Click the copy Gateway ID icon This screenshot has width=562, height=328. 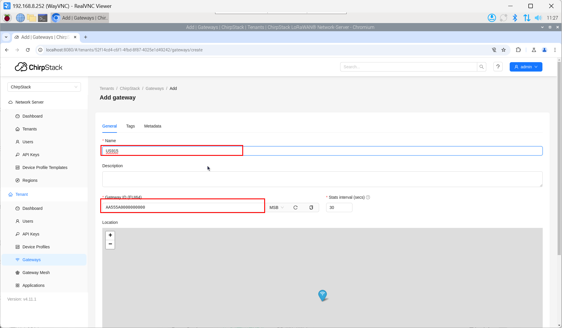tap(311, 207)
